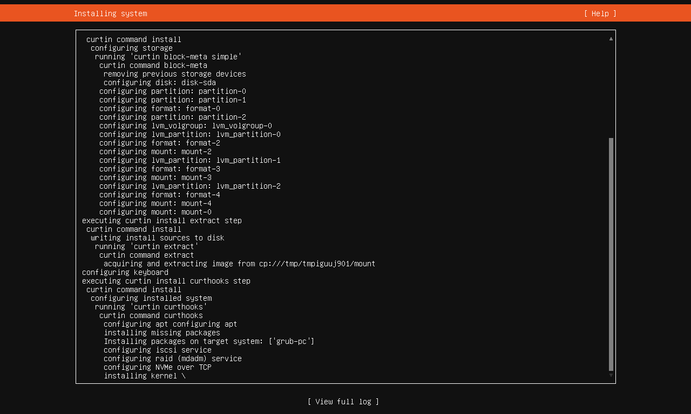Viewport: 691px width, 414px height.
Task: Click the 'Installing system' header title
Action: coord(110,13)
